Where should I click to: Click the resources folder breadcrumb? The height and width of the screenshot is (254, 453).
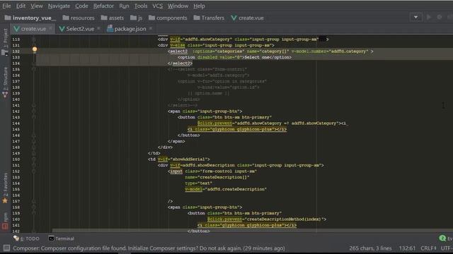coord(79,18)
